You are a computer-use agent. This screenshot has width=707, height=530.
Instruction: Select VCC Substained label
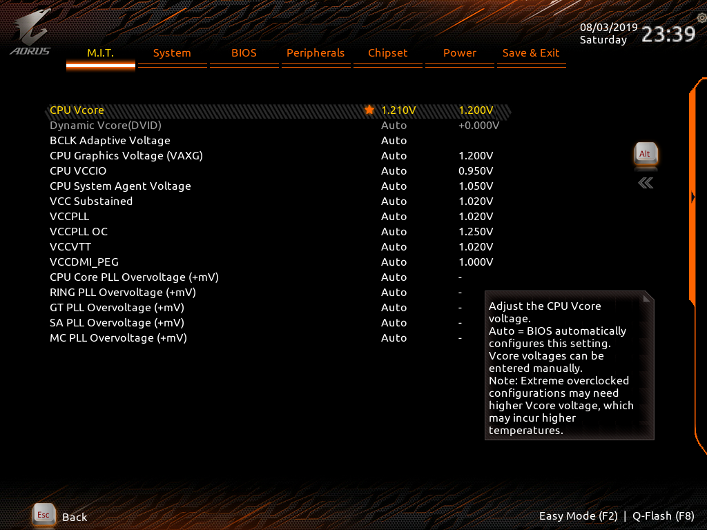pyautogui.click(x=91, y=202)
